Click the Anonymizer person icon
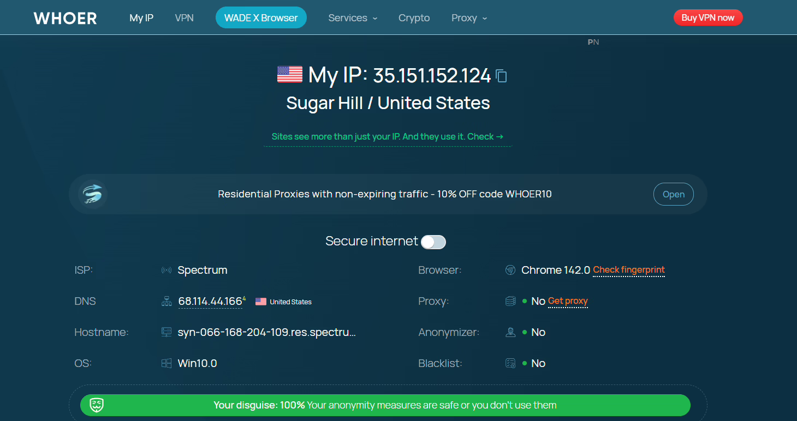This screenshot has width=797, height=421. [x=510, y=333]
